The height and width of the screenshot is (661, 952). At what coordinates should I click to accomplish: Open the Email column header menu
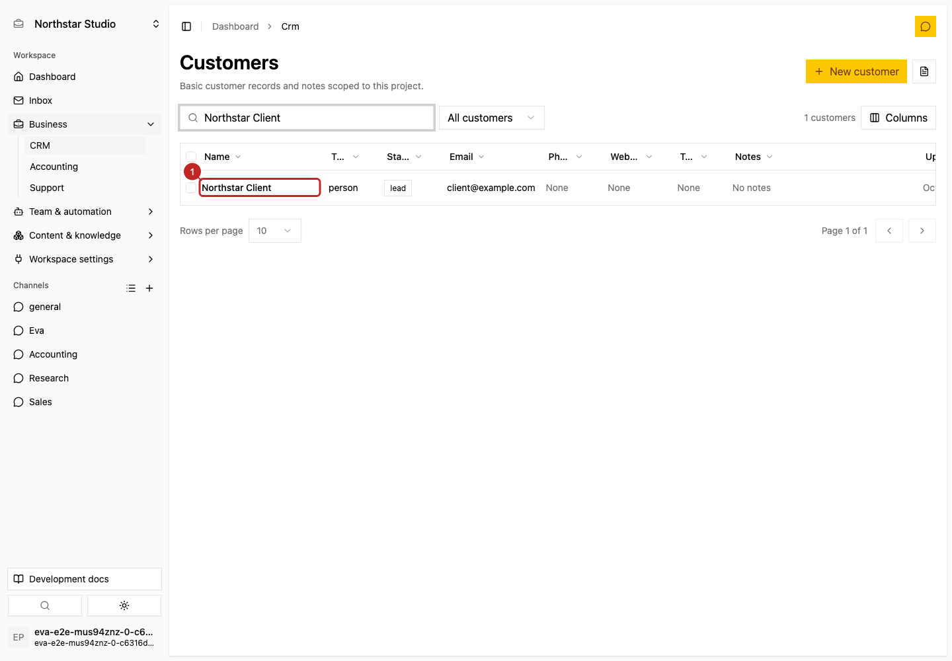click(467, 157)
